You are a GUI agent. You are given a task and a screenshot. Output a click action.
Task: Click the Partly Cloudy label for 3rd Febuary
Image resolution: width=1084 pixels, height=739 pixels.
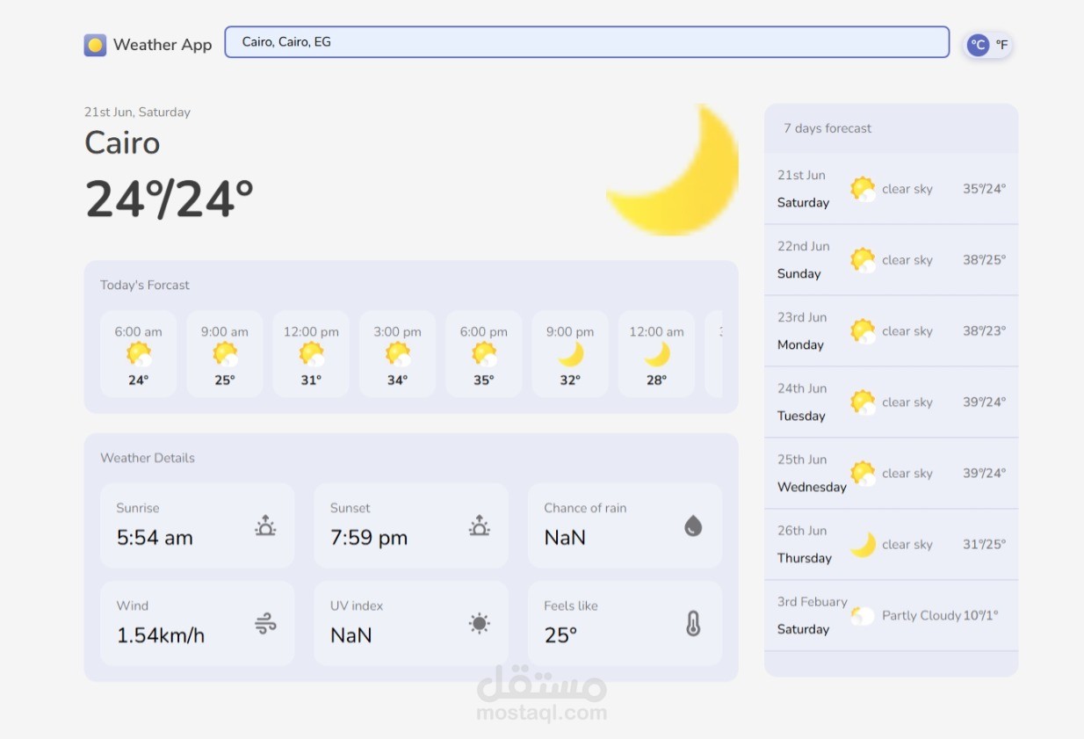point(921,616)
